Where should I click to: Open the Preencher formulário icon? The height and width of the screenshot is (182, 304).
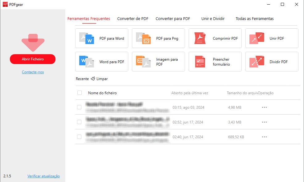200,62
